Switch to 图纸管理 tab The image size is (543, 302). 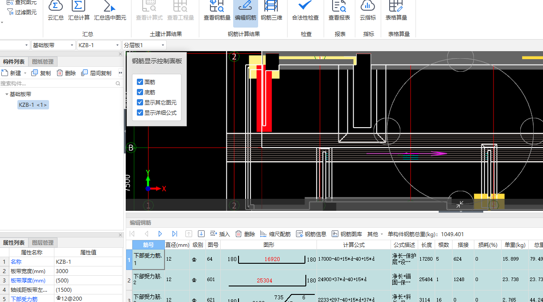pyautogui.click(x=43, y=61)
